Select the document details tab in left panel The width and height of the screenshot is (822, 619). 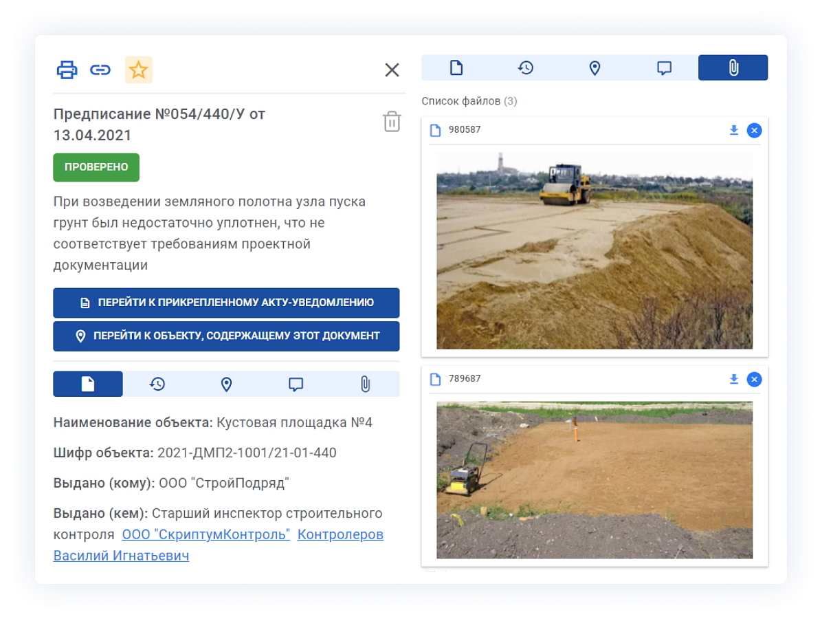coord(88,384)
